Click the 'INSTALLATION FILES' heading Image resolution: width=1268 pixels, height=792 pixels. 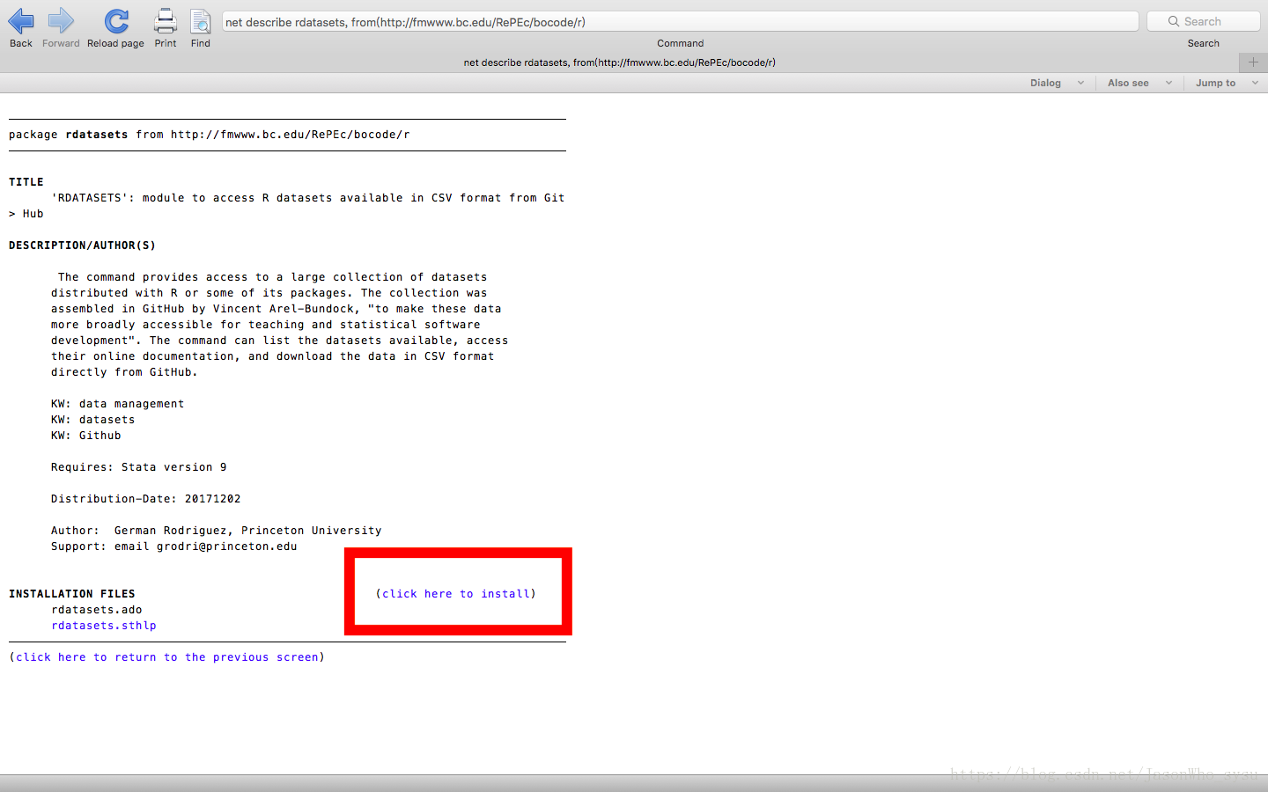point(72,594)
